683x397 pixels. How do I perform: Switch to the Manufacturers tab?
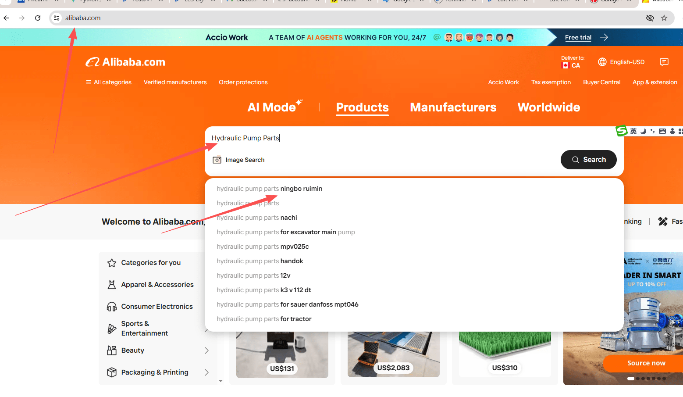pyautogui.click(x=453, y=107)
